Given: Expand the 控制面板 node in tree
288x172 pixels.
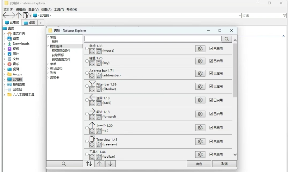Looking at the screenshot, I should [5, 84].
